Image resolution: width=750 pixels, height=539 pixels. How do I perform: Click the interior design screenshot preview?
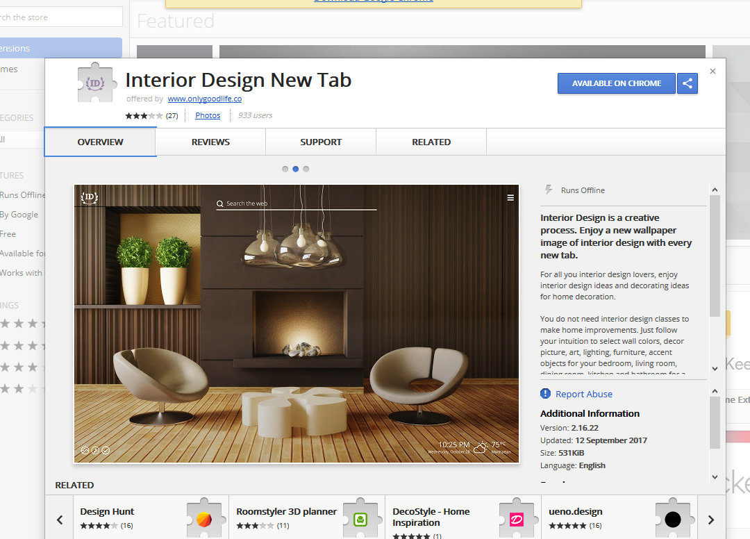pos(297,324)
